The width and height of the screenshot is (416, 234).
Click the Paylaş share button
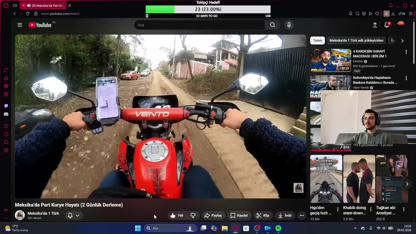(213, 215)
